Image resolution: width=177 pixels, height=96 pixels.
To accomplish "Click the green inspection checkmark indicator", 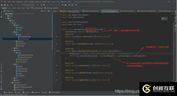I will coord(173,14).
